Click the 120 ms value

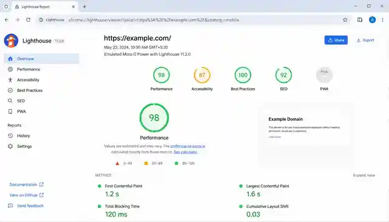116,214
